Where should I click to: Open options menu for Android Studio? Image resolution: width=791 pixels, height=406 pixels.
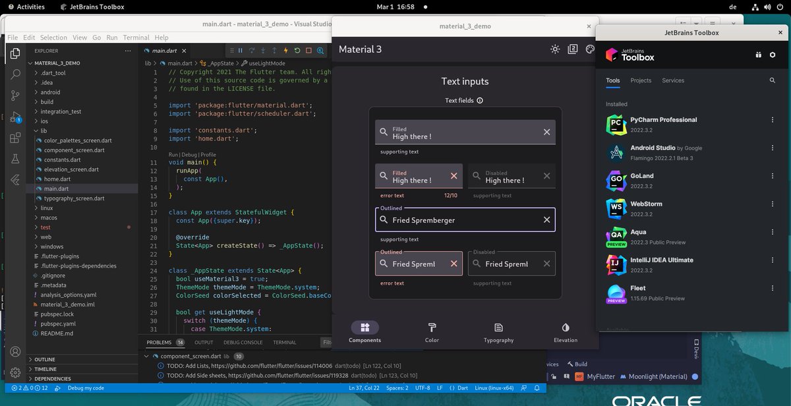click(773, 148)
